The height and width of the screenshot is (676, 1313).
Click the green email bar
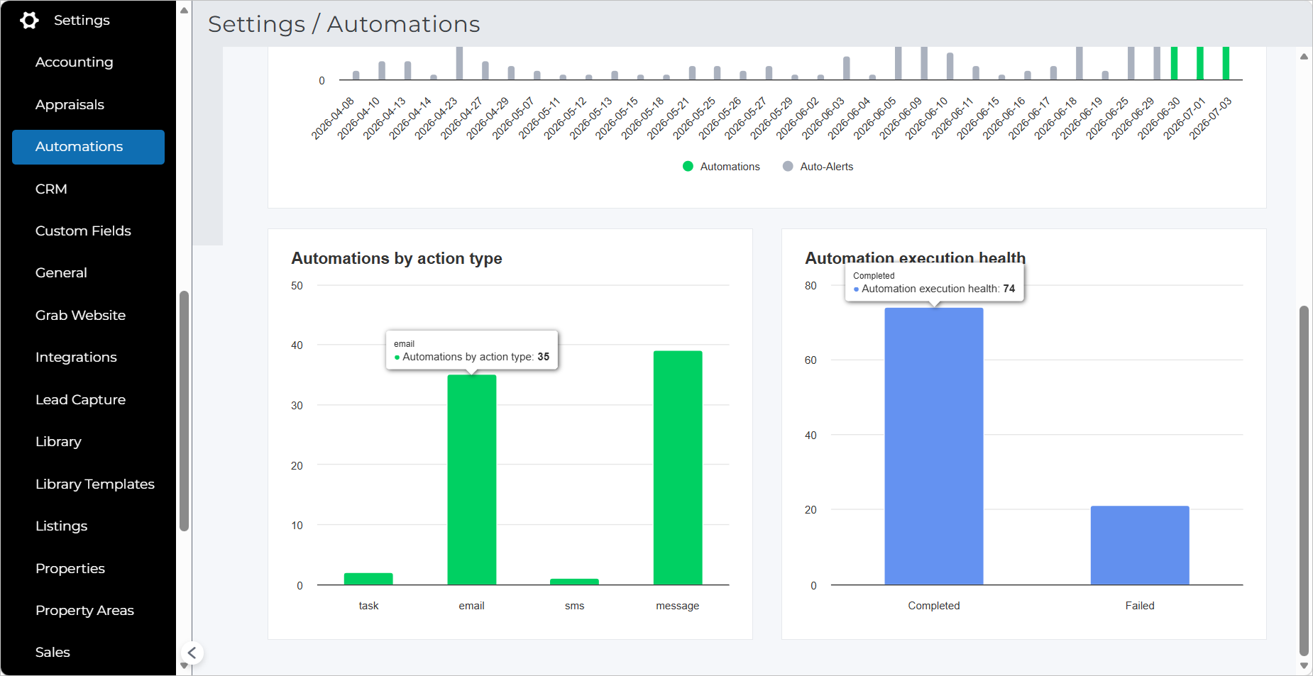[x=472, y=480]
